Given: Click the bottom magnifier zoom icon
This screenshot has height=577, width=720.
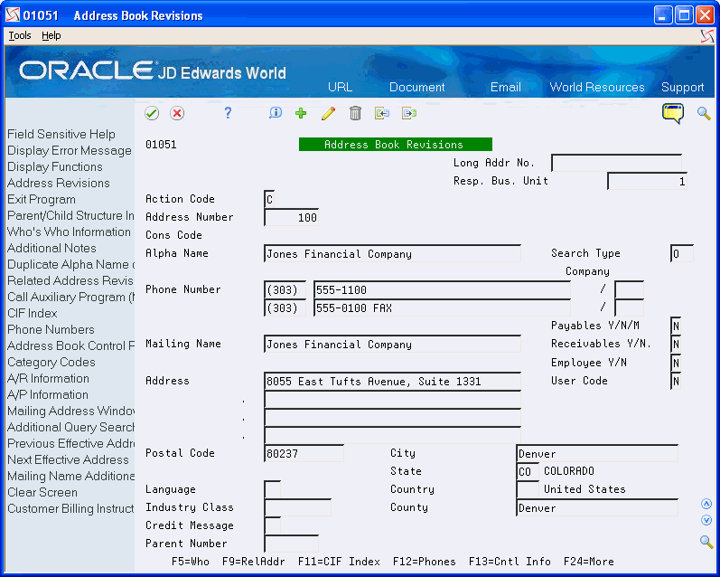Looking at the screenshot, I should click(x=706, y=542).
